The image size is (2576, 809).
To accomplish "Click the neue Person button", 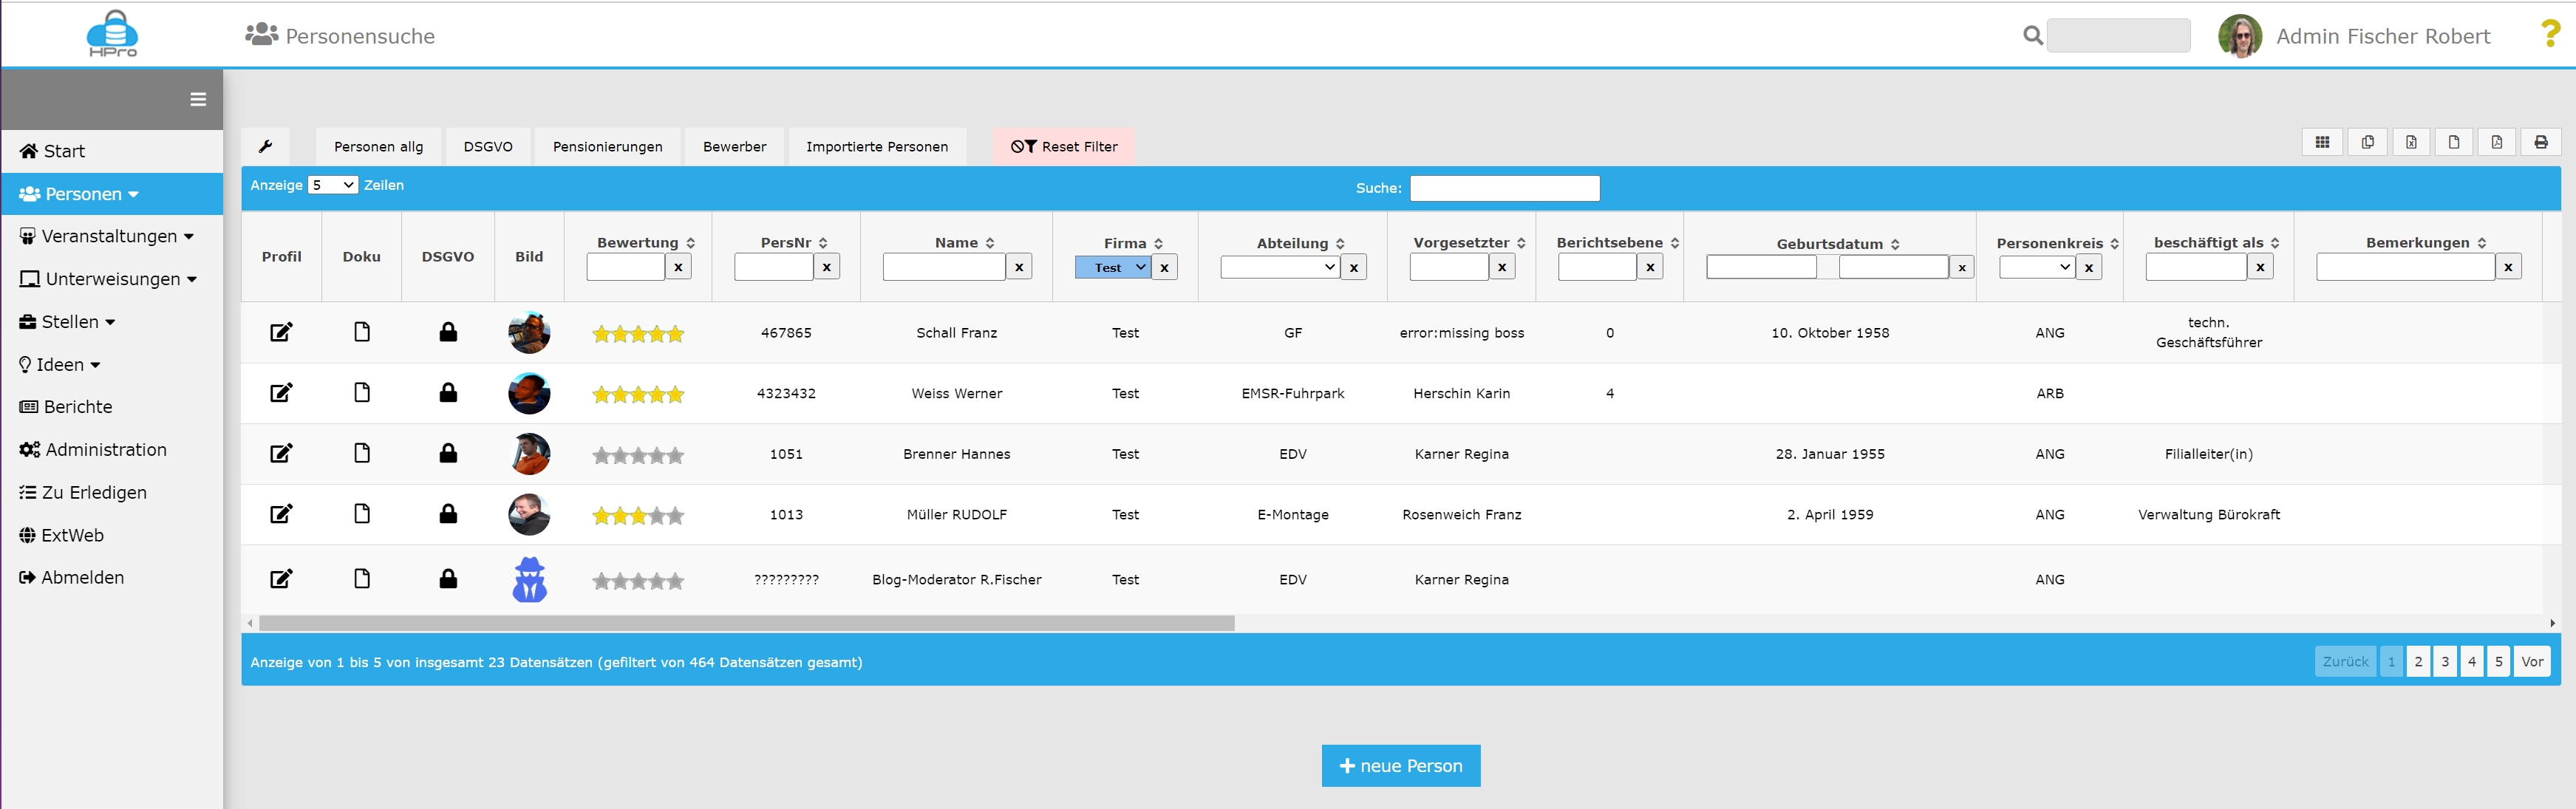I will pyautogui.click(x=1400, y=765).
